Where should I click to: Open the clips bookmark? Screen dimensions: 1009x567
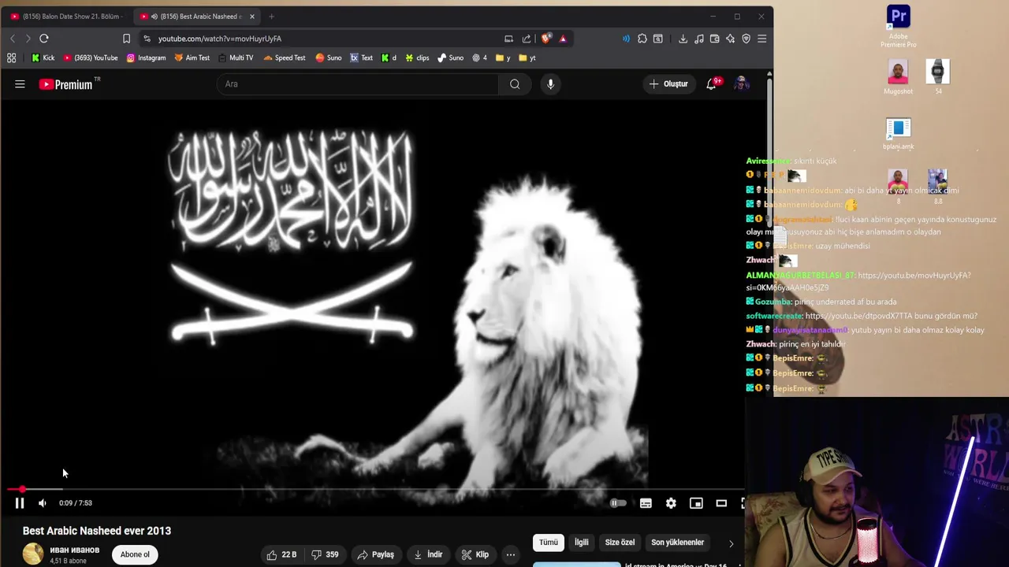[x=416, y=57]
